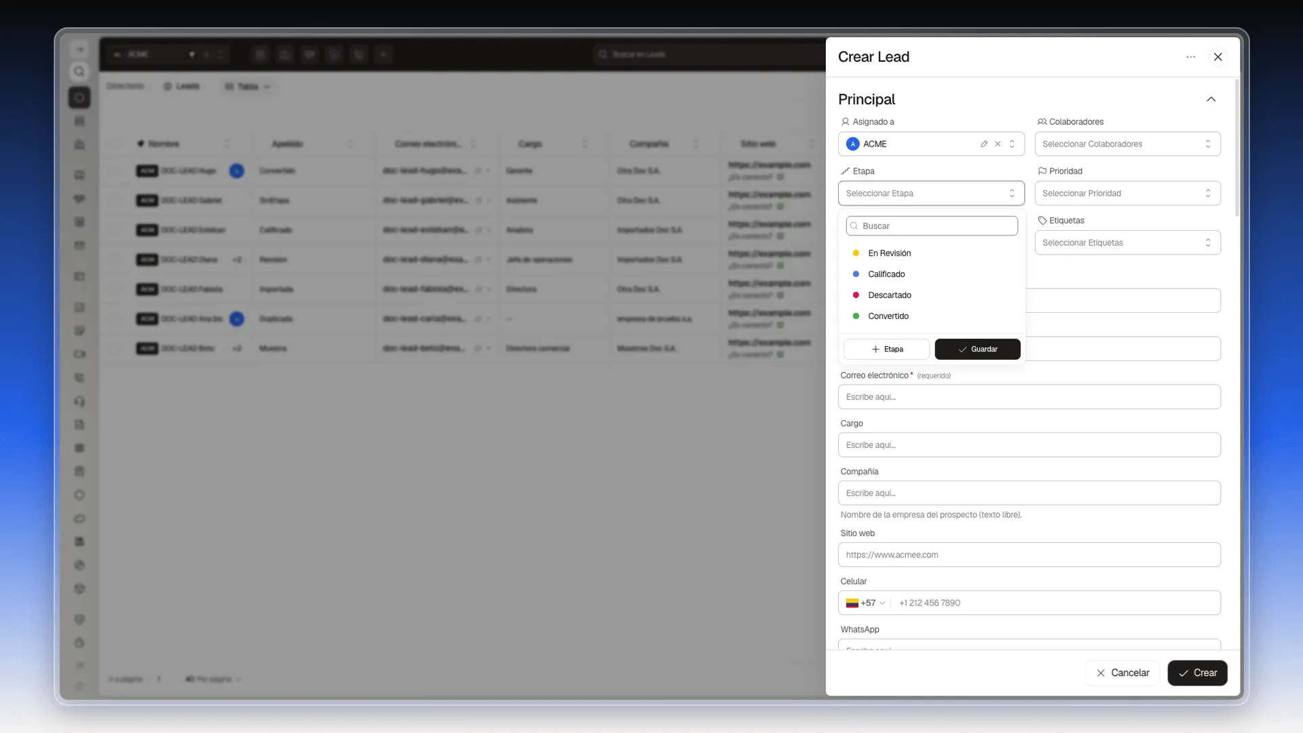Click the Cargo input field
1303x733 pixels.
1029,445
